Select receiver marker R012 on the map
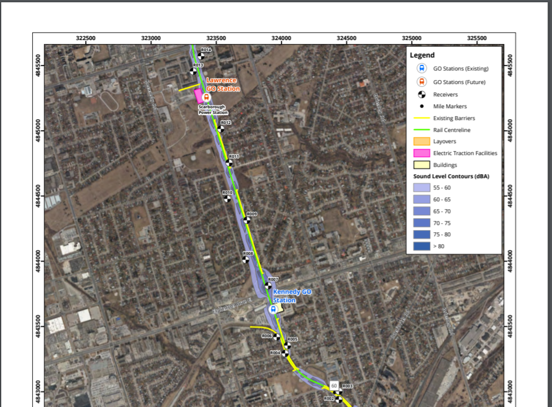The width and height of the screenshot is (552, 407). point(220,129)
